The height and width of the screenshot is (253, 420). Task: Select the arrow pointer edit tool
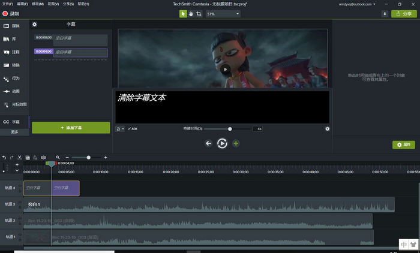tap(183, 14)
